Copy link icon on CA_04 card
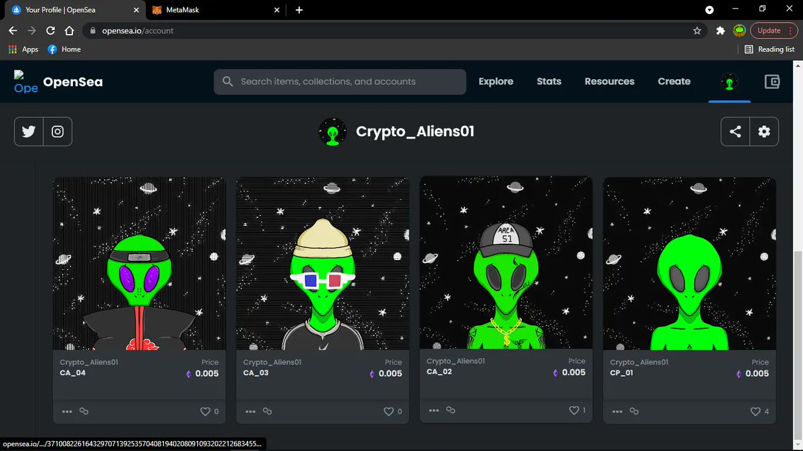Screen dimensions: 803x451 pyautogui.click(x=84, y=412)
